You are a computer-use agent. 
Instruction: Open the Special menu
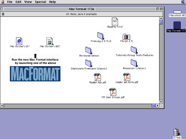[x=40, y=2]
